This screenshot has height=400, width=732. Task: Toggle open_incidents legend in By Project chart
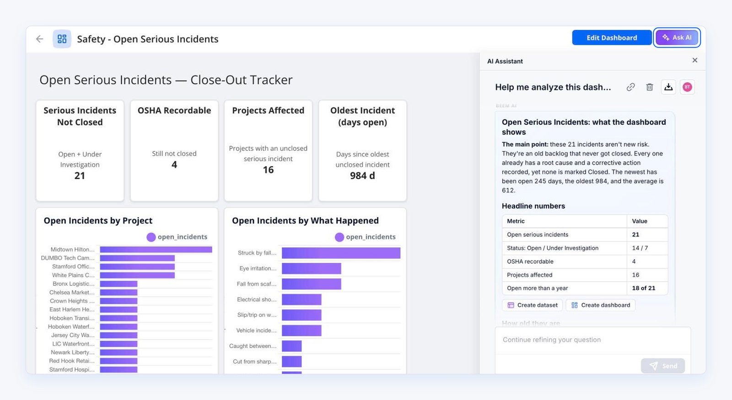click(177, 237)
